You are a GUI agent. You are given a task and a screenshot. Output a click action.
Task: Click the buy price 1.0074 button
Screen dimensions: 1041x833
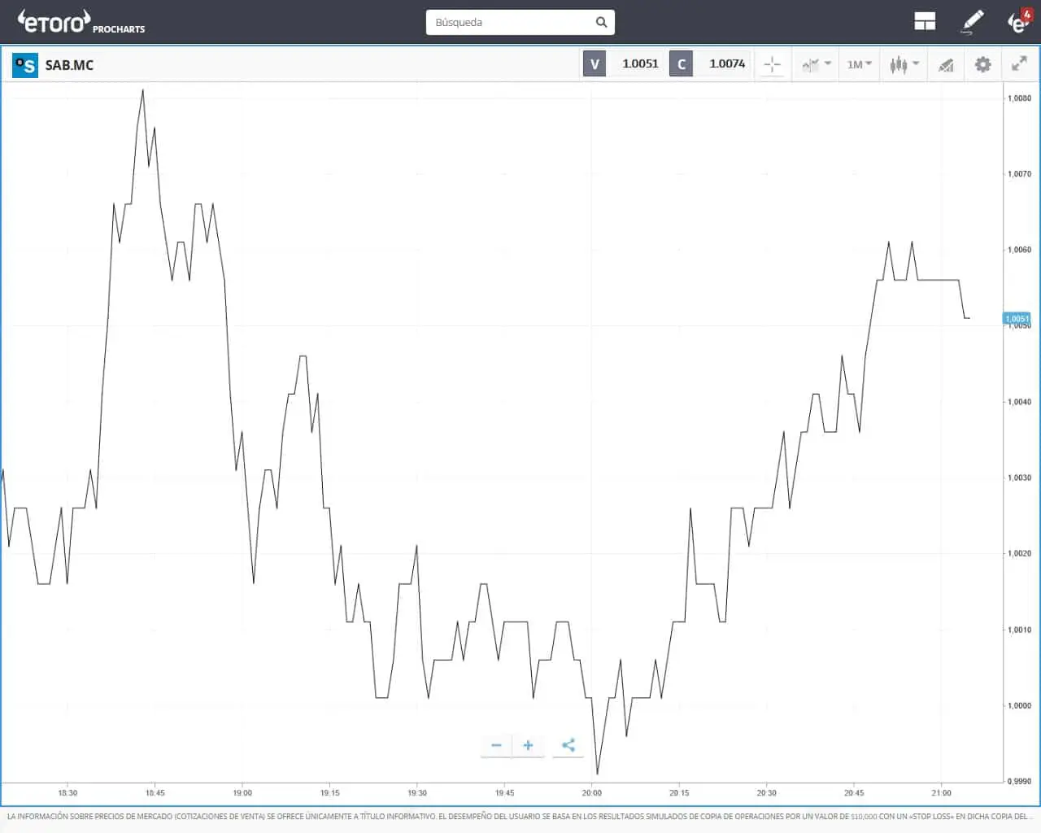725,63
